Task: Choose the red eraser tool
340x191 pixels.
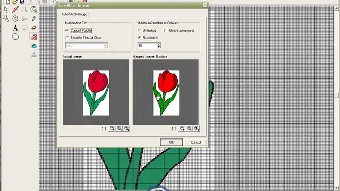Action: [x=34, y=28]
